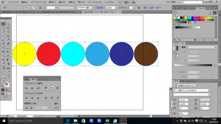Select the Type tool
The image size is (221, 124).
[8, 32]
